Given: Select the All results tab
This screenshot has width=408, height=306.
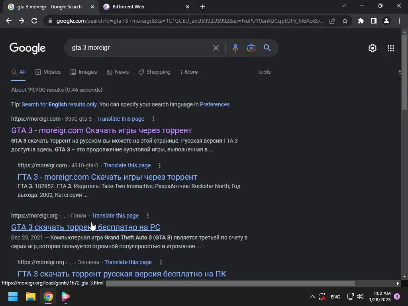Looking at the screenshot, I should pyautogui.click(x=18, y=72).
